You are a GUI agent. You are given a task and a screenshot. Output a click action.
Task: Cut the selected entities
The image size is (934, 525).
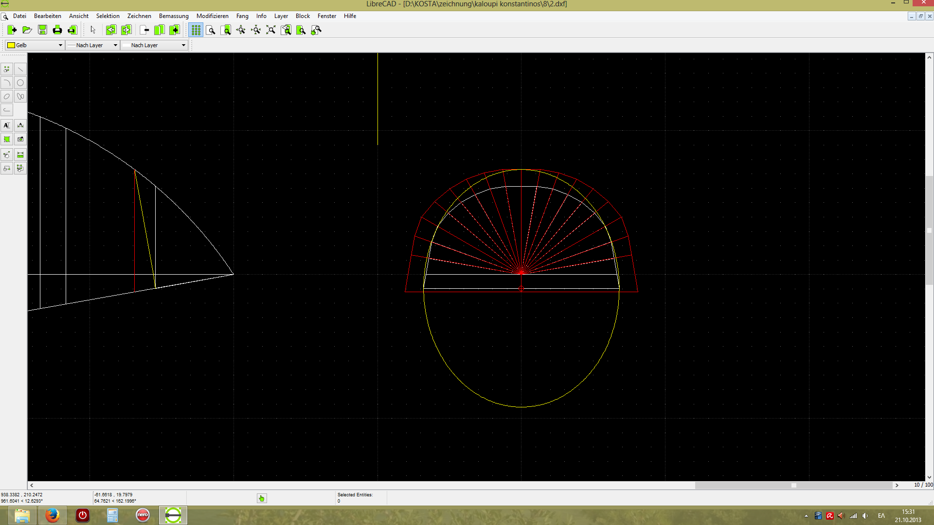coord(144,30)
